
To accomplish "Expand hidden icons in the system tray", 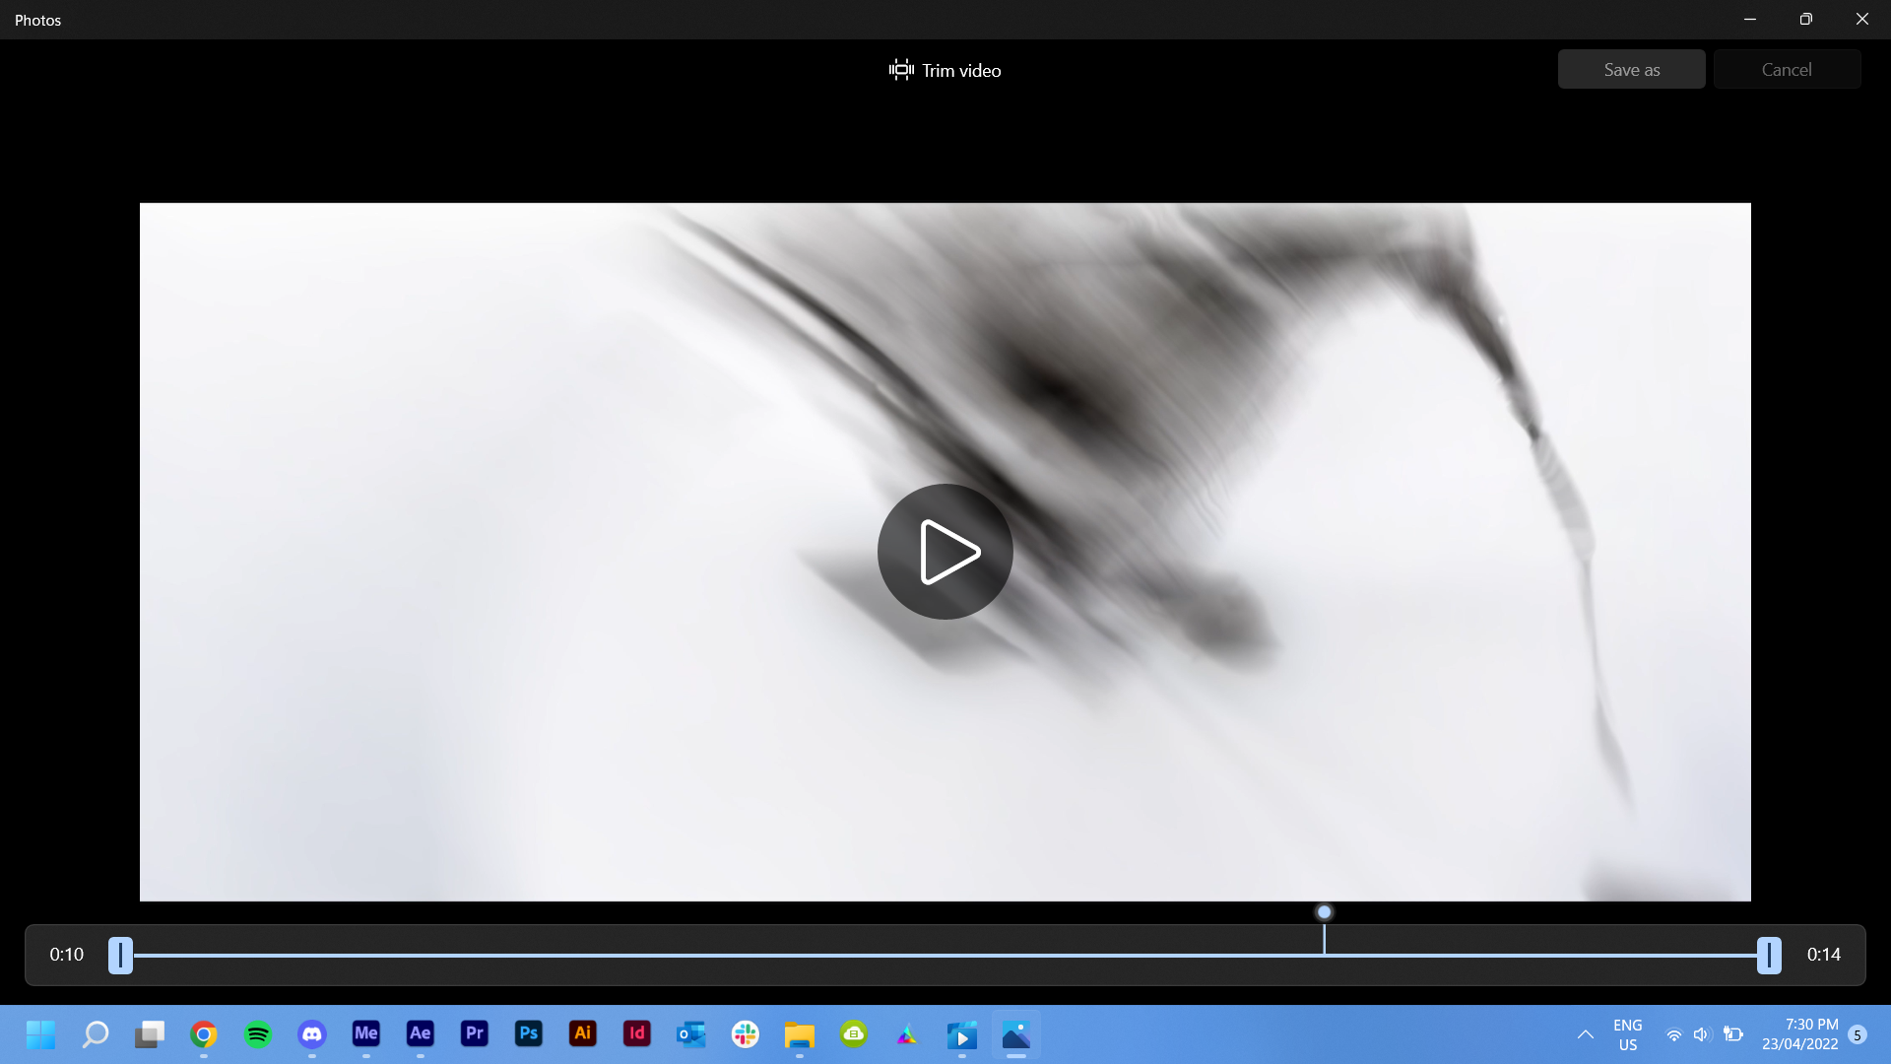I will pyautogui.click(x=1585, y=1034).
